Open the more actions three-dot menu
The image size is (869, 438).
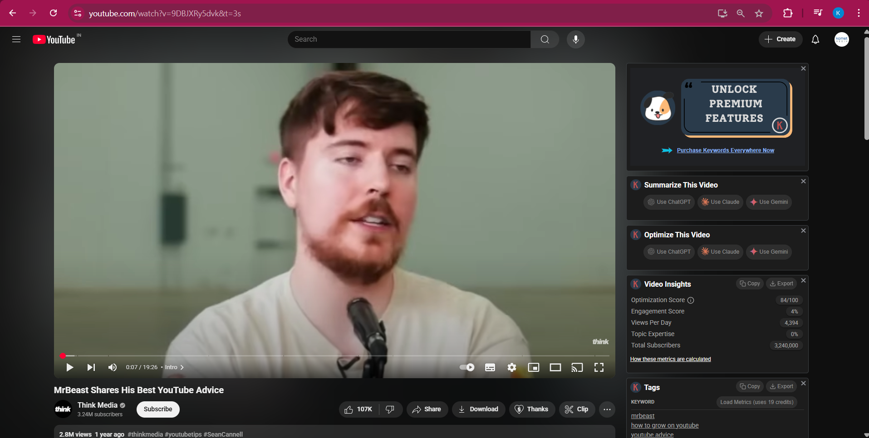(x=607, y=409)
